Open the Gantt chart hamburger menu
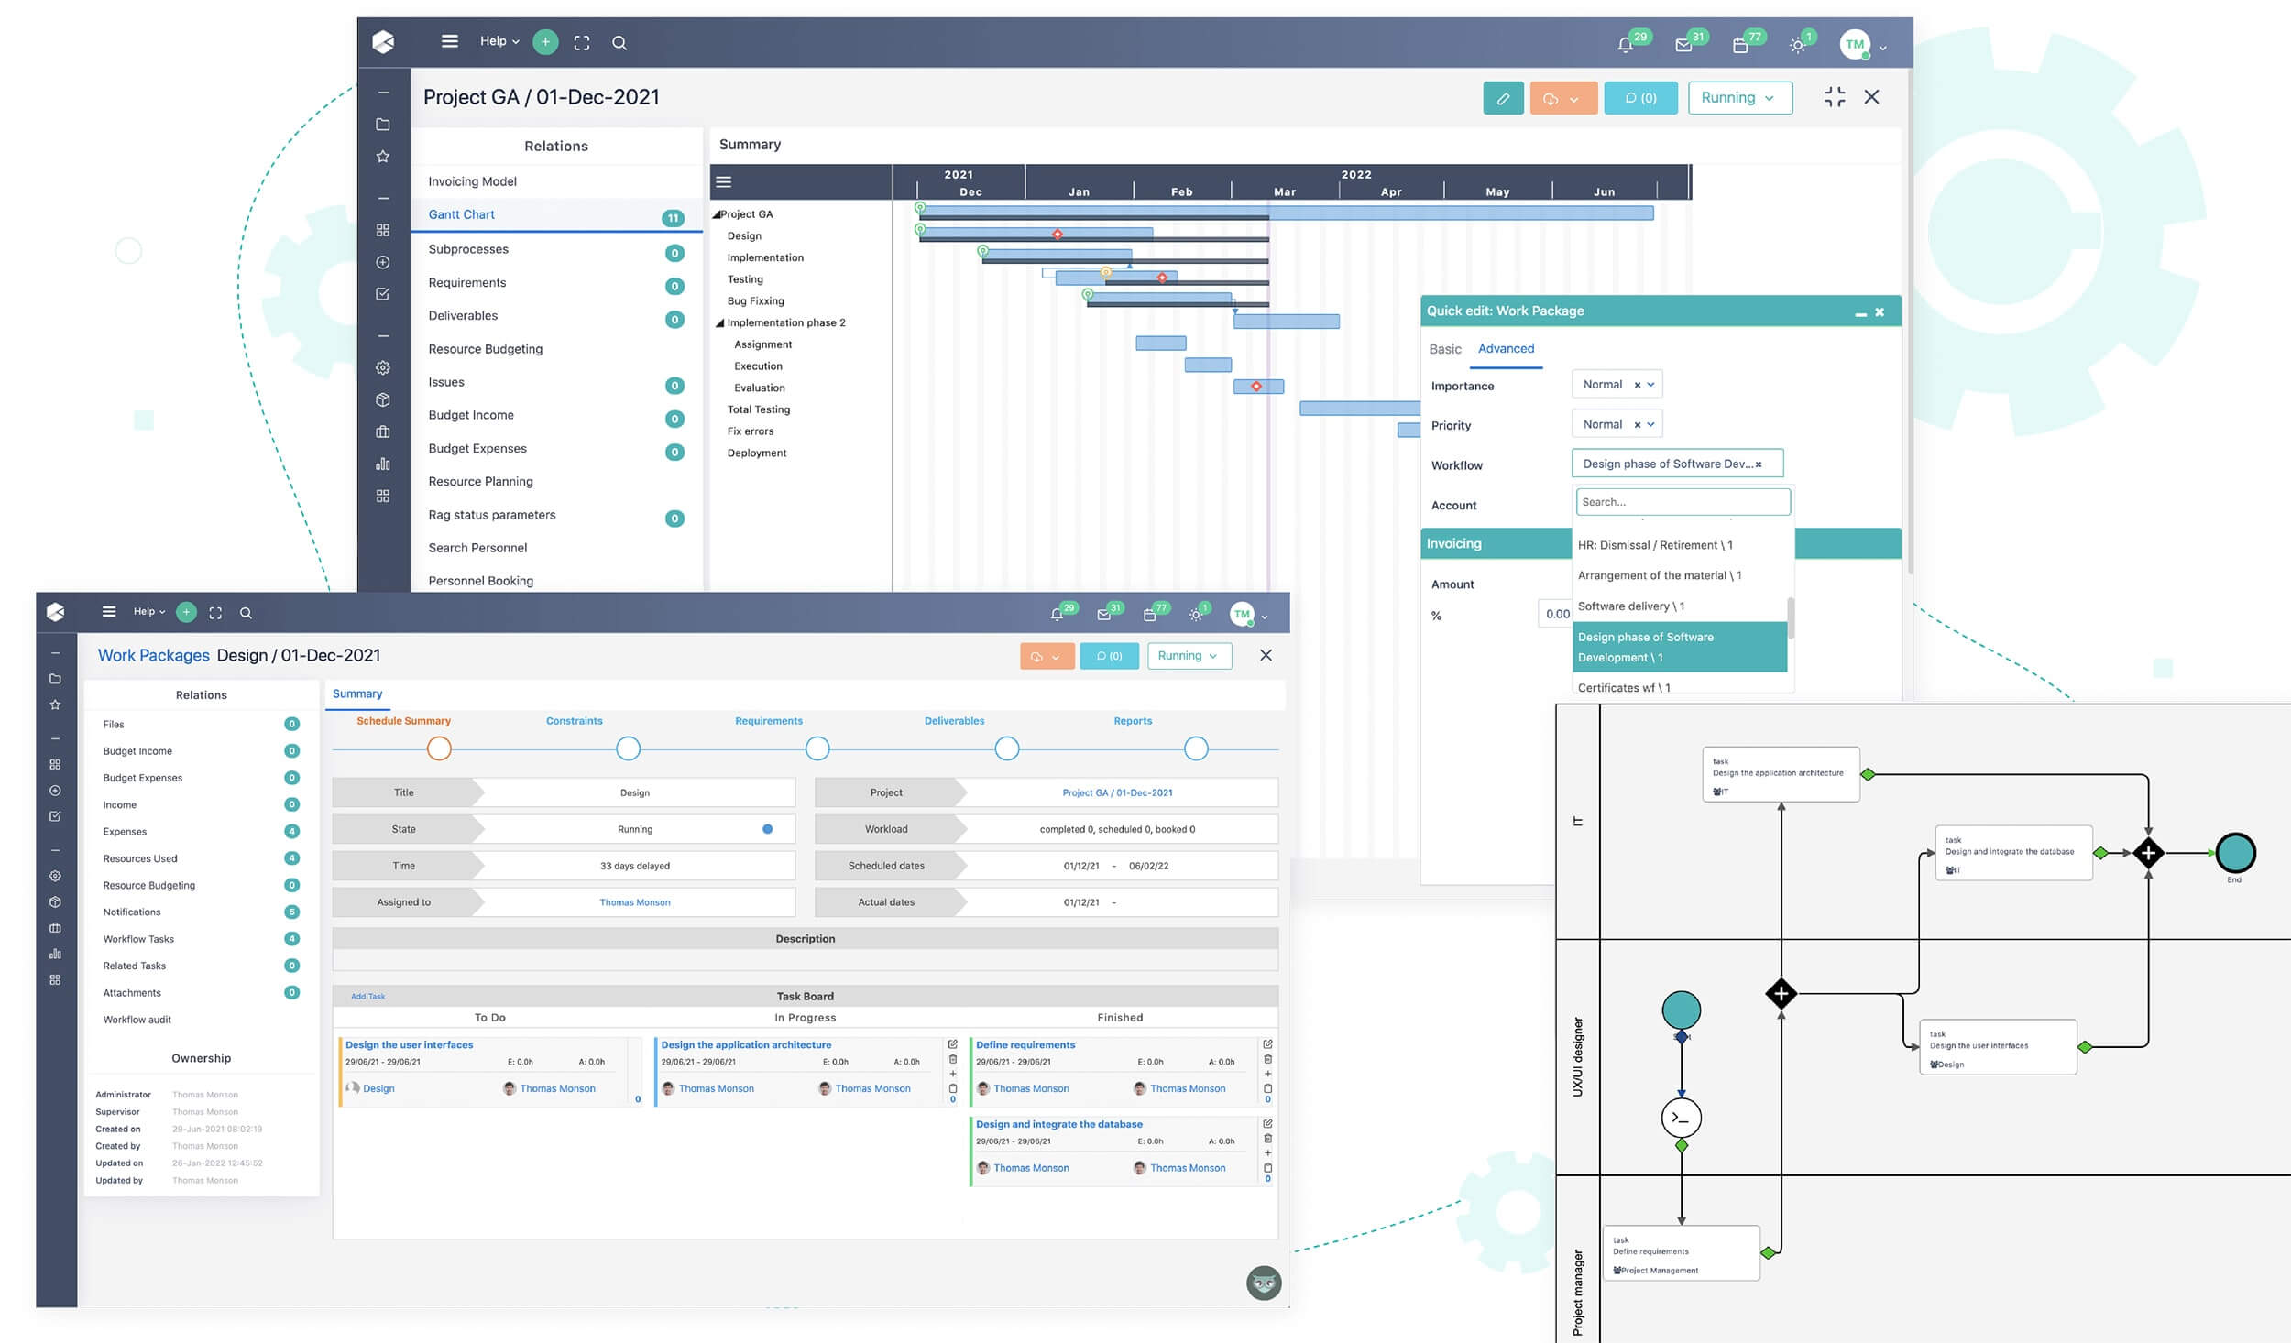 (x=724, y=182)
